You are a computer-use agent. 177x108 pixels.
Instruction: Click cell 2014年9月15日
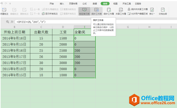15,75
